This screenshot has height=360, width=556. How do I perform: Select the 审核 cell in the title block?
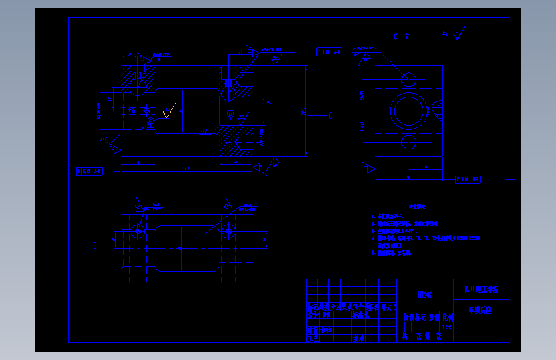313,331
